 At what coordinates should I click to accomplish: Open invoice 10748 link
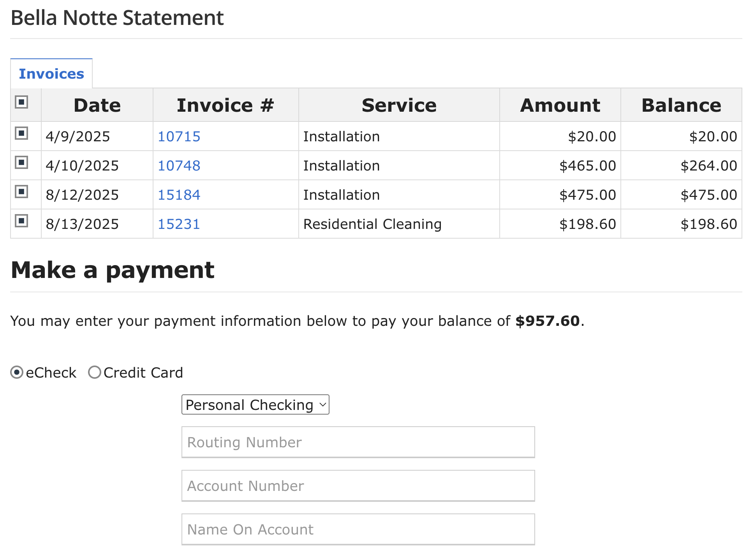[179, 166]
